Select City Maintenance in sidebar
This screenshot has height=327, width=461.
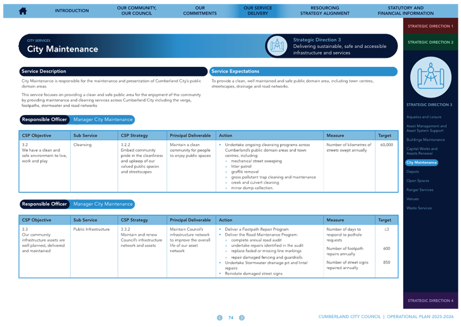(x=422, y=163)
